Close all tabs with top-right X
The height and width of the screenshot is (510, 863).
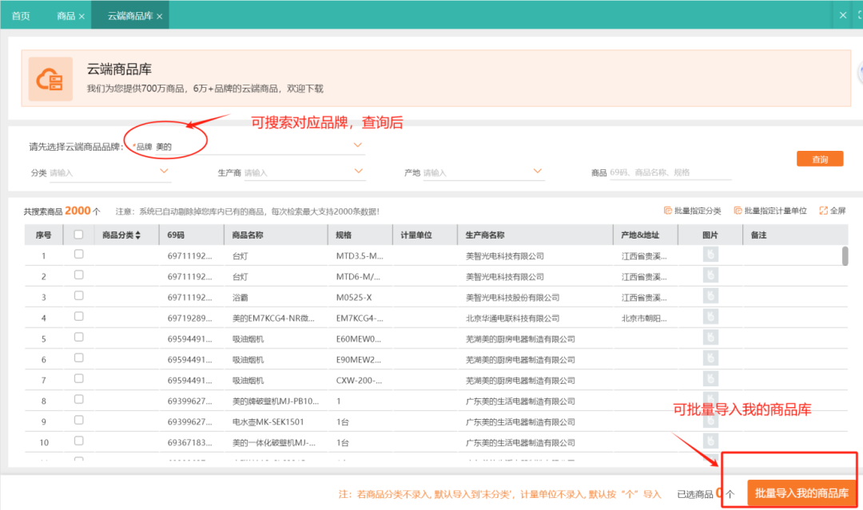click(843, 15)
